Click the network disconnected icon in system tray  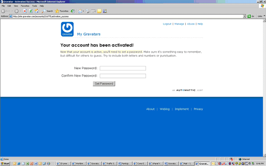pyautogui.click(x=233, y=164)
